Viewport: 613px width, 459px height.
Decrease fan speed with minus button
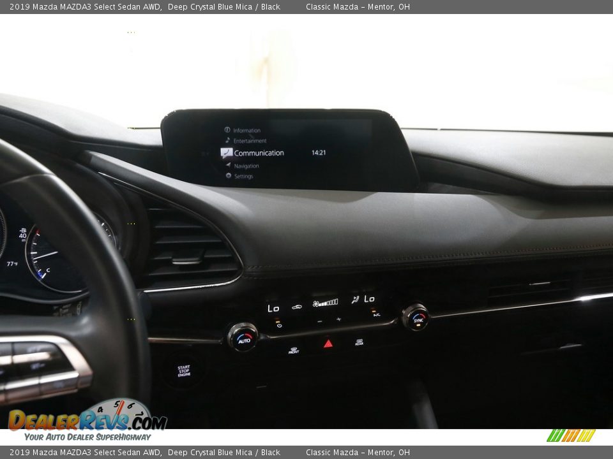(x=321, y=321)
